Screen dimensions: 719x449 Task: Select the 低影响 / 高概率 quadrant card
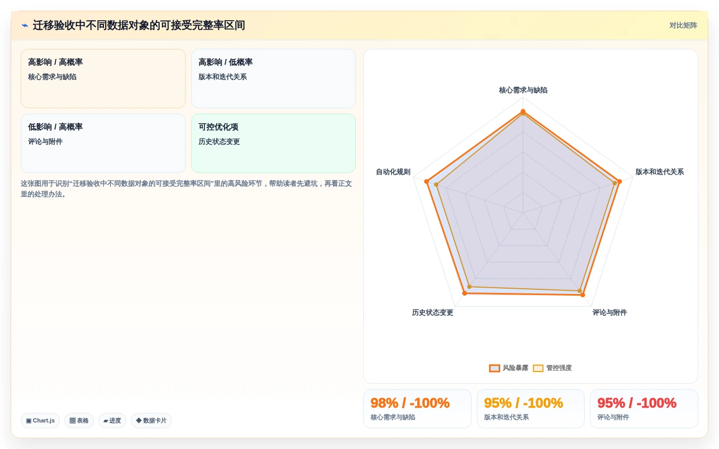click(103, 143)
